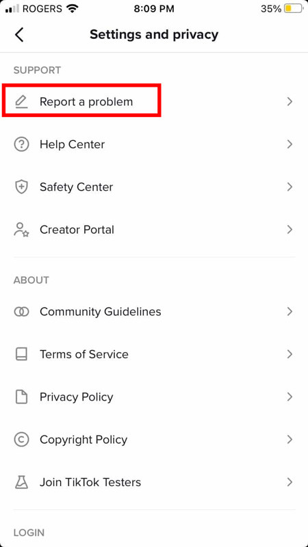Tap the chevron beside Safety Center
This screenshot has height=547, width=308.
pos(289,187)
